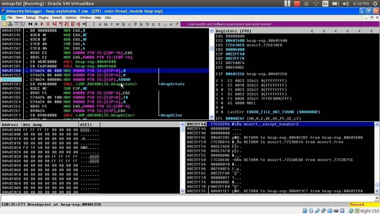Click the Step over toolbar icon
The width and height of the screenshot is (380, 214).
coord(61,24)
